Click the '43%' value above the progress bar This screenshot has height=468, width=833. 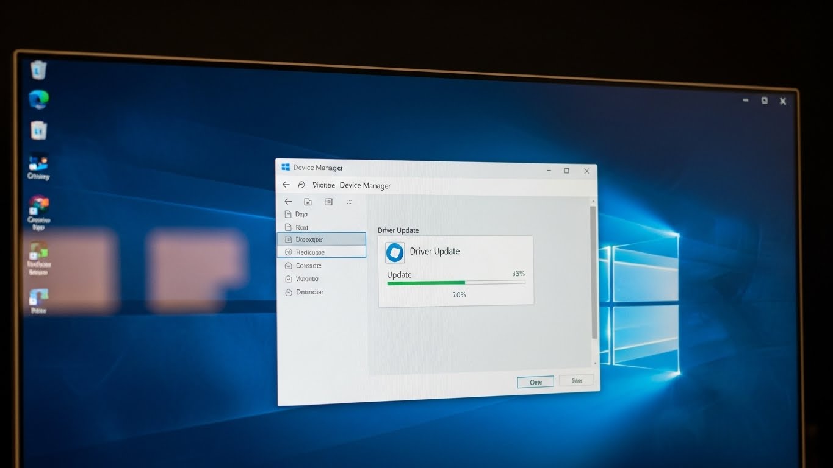pos(518,274)
